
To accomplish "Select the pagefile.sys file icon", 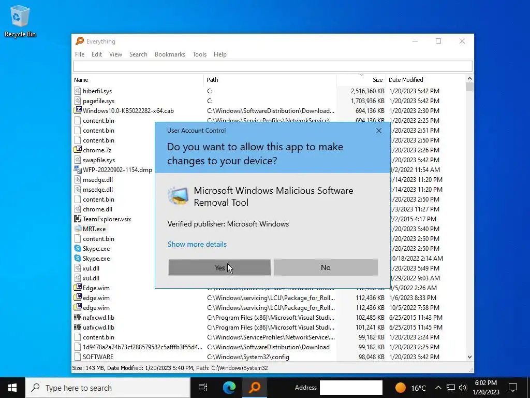I will pos(78,101).
